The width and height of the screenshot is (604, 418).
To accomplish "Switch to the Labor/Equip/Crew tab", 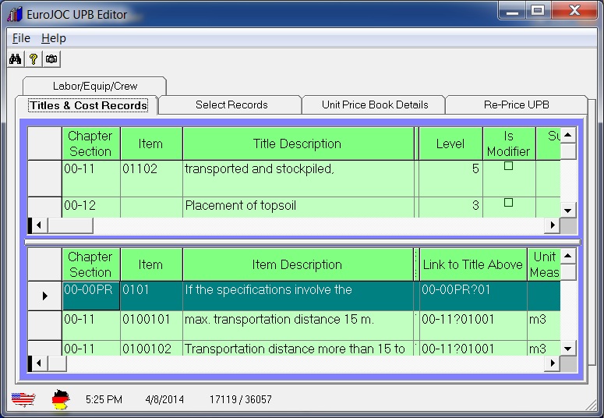I will coord(94,86).
